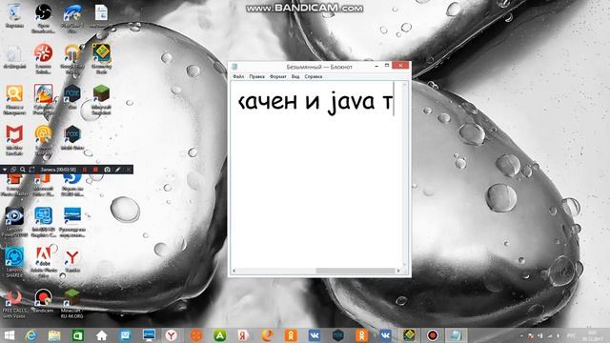The width and height of the screenshot is (610, 343).
Task: Open the Справка menu in Notepad
Action: 314,76
